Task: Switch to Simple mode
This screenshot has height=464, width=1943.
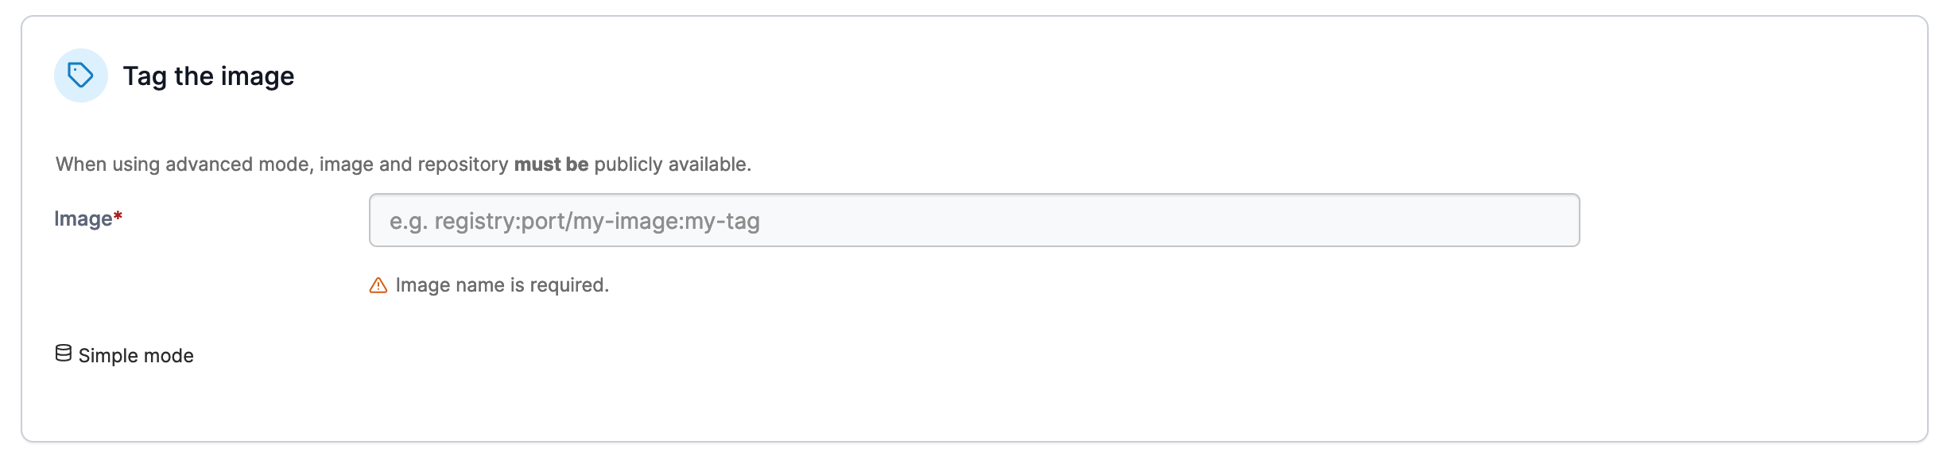Action: (x=135, y=355)
